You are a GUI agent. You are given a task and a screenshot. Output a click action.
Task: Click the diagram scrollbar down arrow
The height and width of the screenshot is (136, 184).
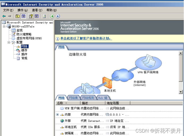pos(181,92)
